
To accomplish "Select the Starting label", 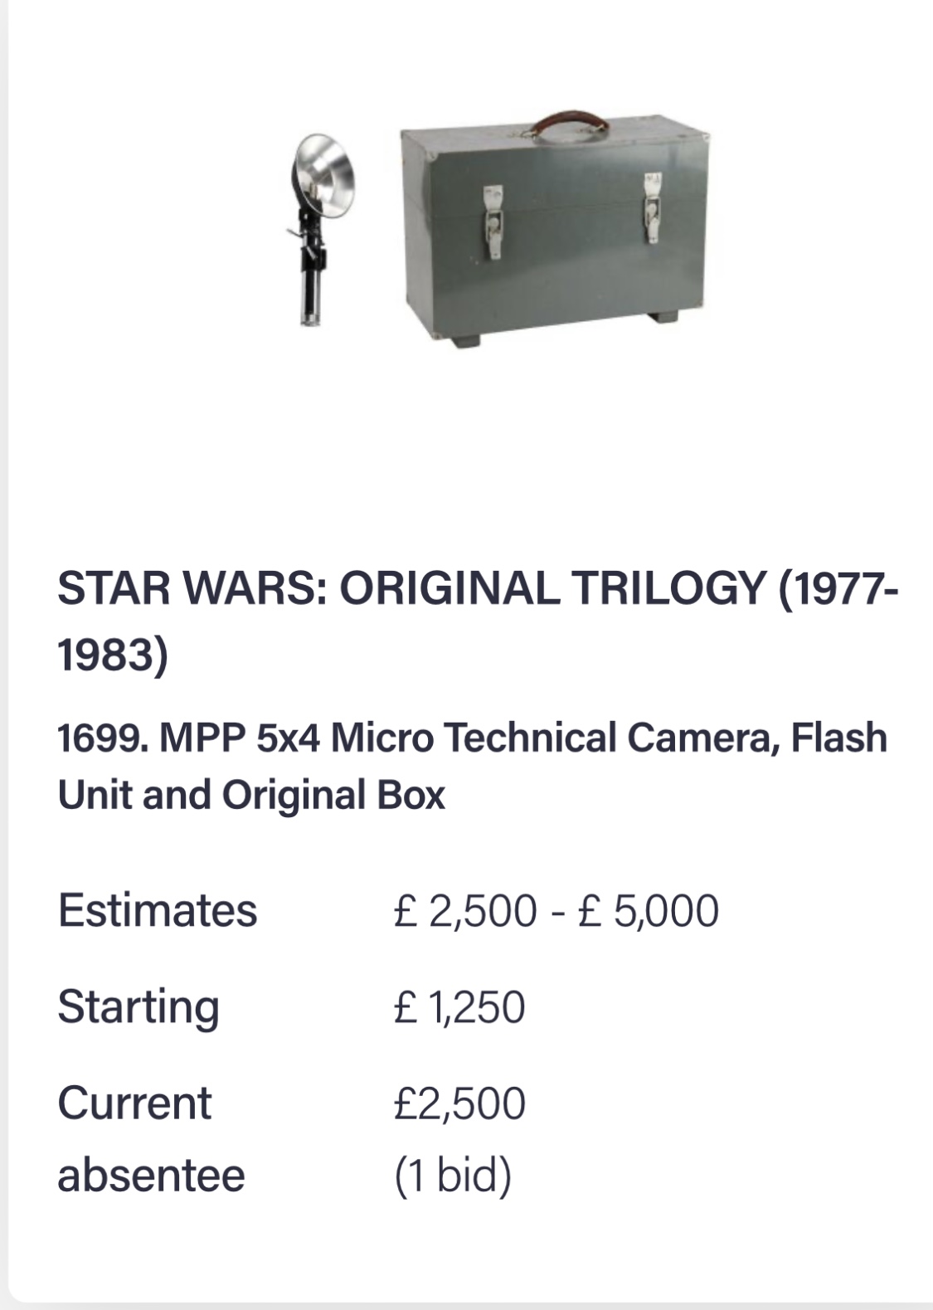I will (138, 1007).
